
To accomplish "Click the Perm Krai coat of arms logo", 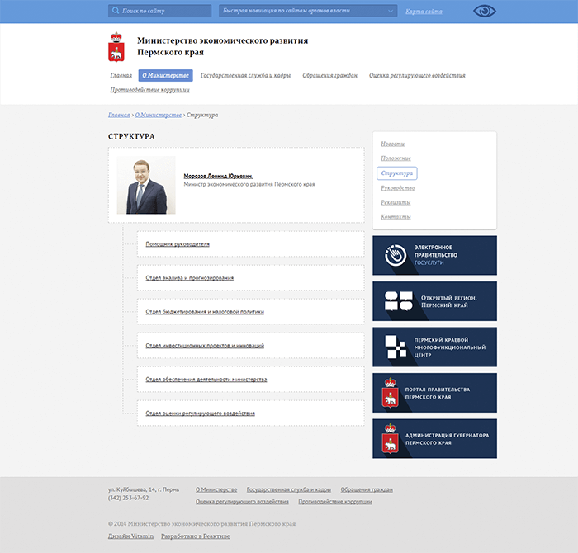I will 116,47.
